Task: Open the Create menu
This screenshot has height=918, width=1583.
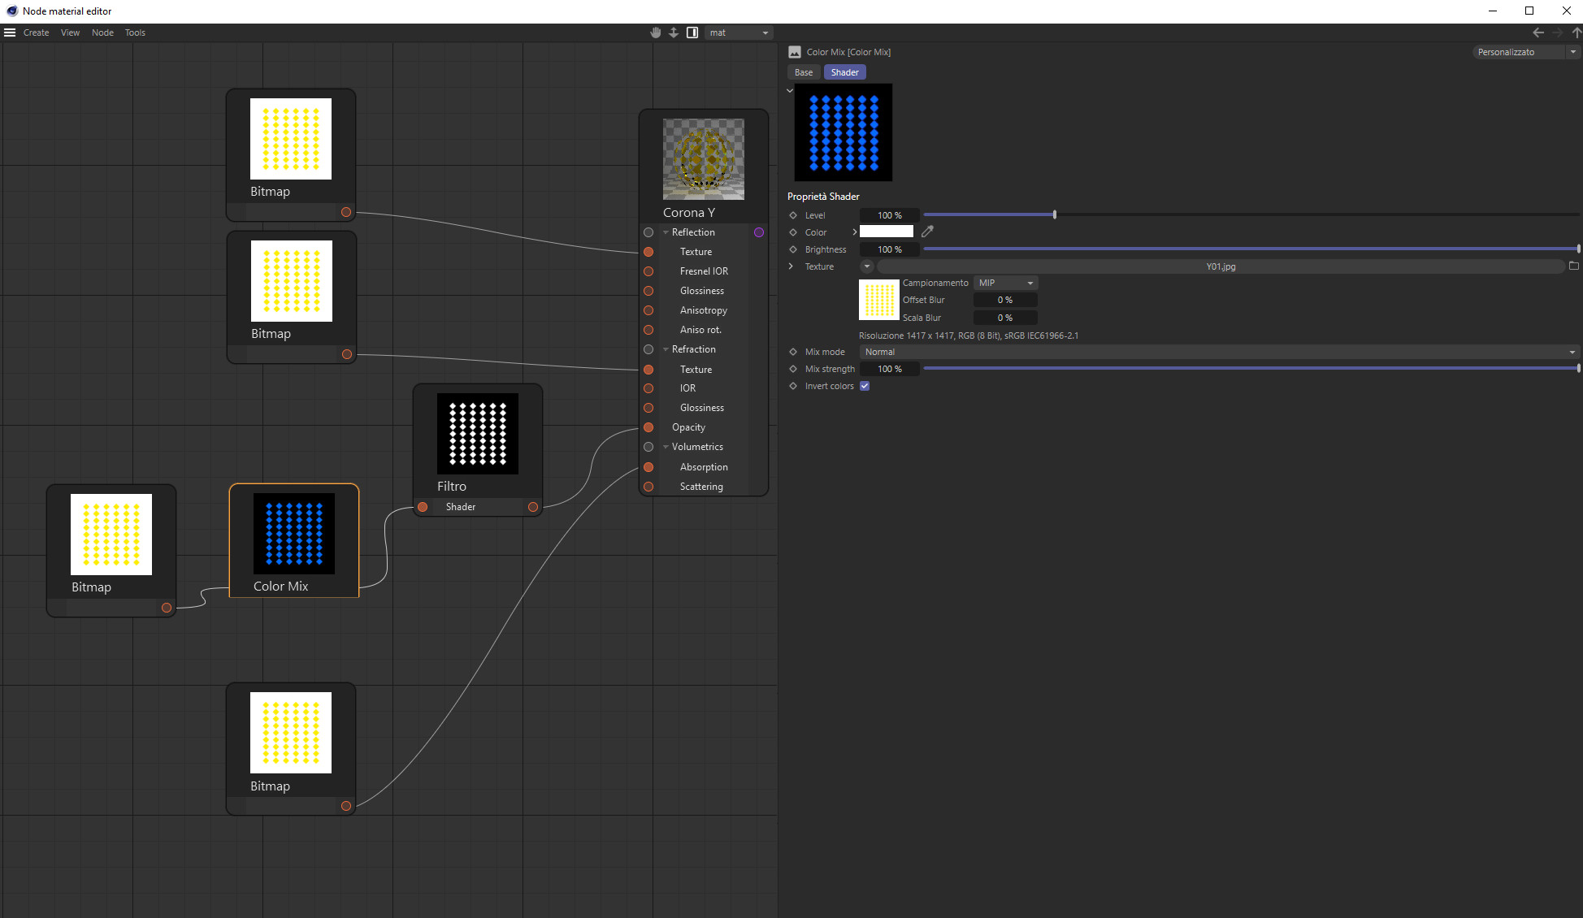Action: [x=36, y=32]
